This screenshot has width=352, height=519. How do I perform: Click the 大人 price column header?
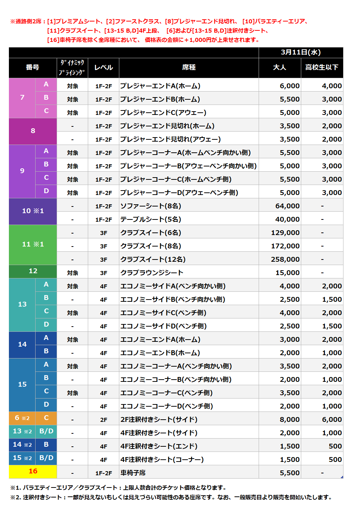[x=279, y=67]
